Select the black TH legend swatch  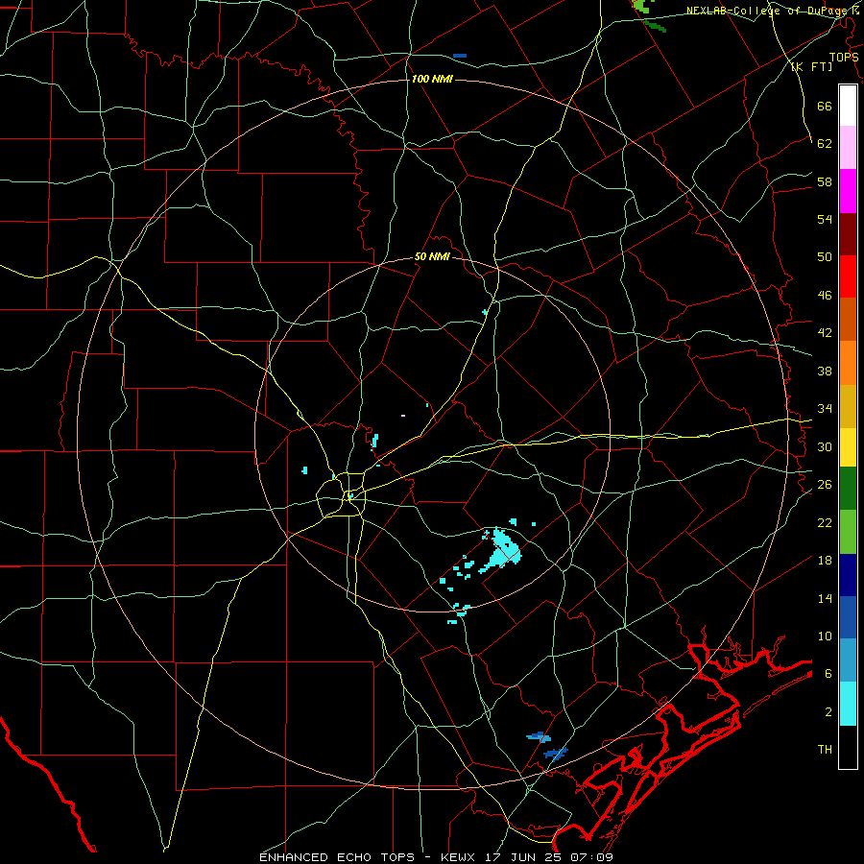click(848, 747)
